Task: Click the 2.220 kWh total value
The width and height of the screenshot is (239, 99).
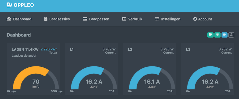Action: pyautogui.click(x=49, y=49)
